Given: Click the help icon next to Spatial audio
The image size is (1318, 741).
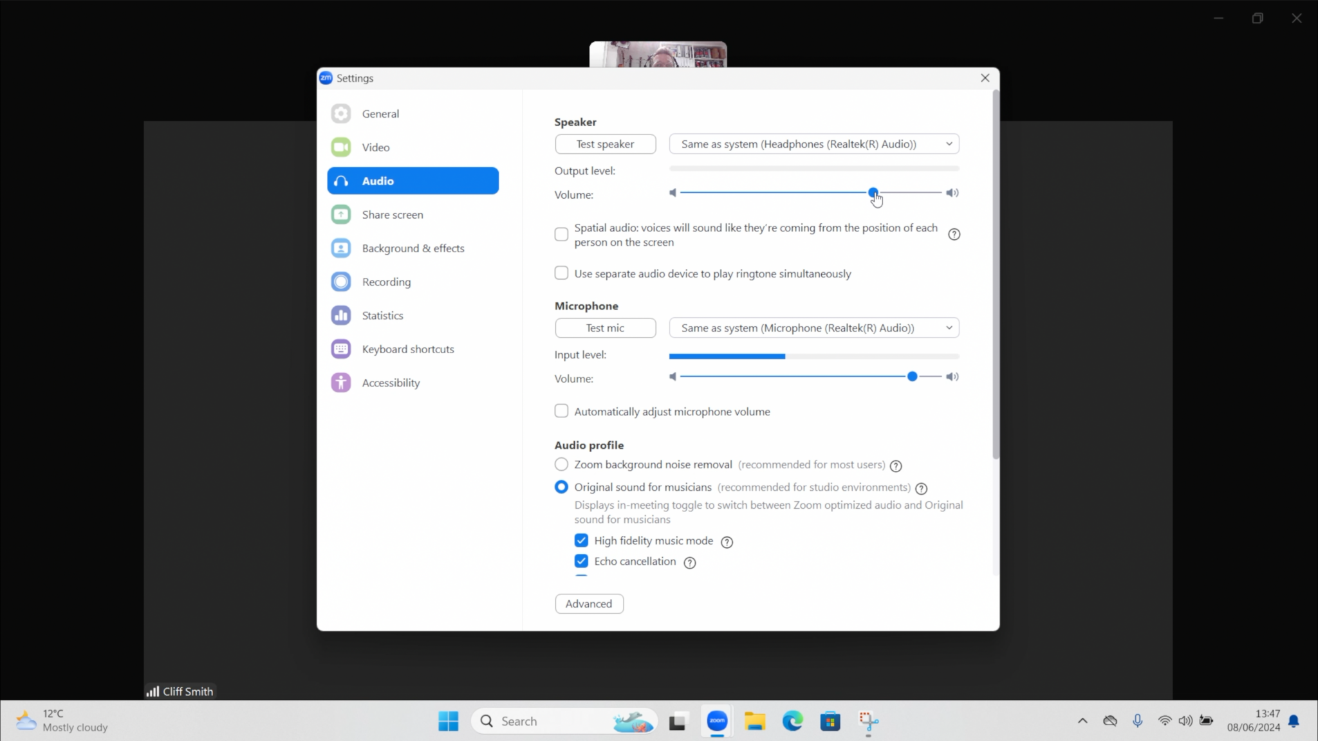Looking at the screenshot, I should (954, 235).
